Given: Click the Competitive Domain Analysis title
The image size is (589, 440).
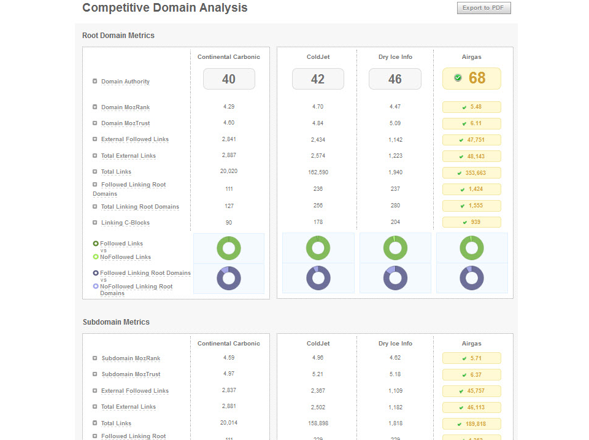Looking at the screenshot, I should [165, 7].
